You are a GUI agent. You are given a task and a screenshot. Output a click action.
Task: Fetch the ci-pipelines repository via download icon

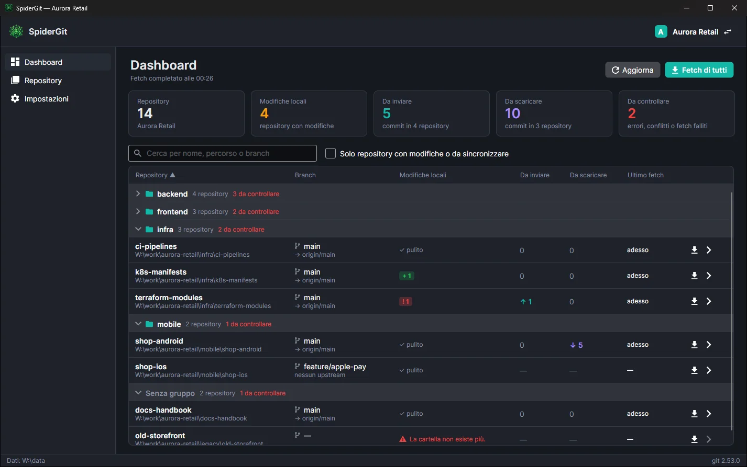click(x=694, y=250)
